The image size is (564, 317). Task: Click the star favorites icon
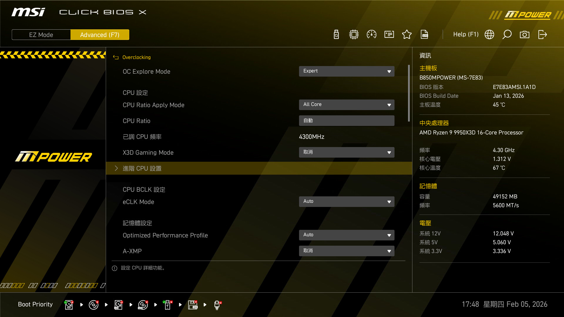[x=407, y=35]
